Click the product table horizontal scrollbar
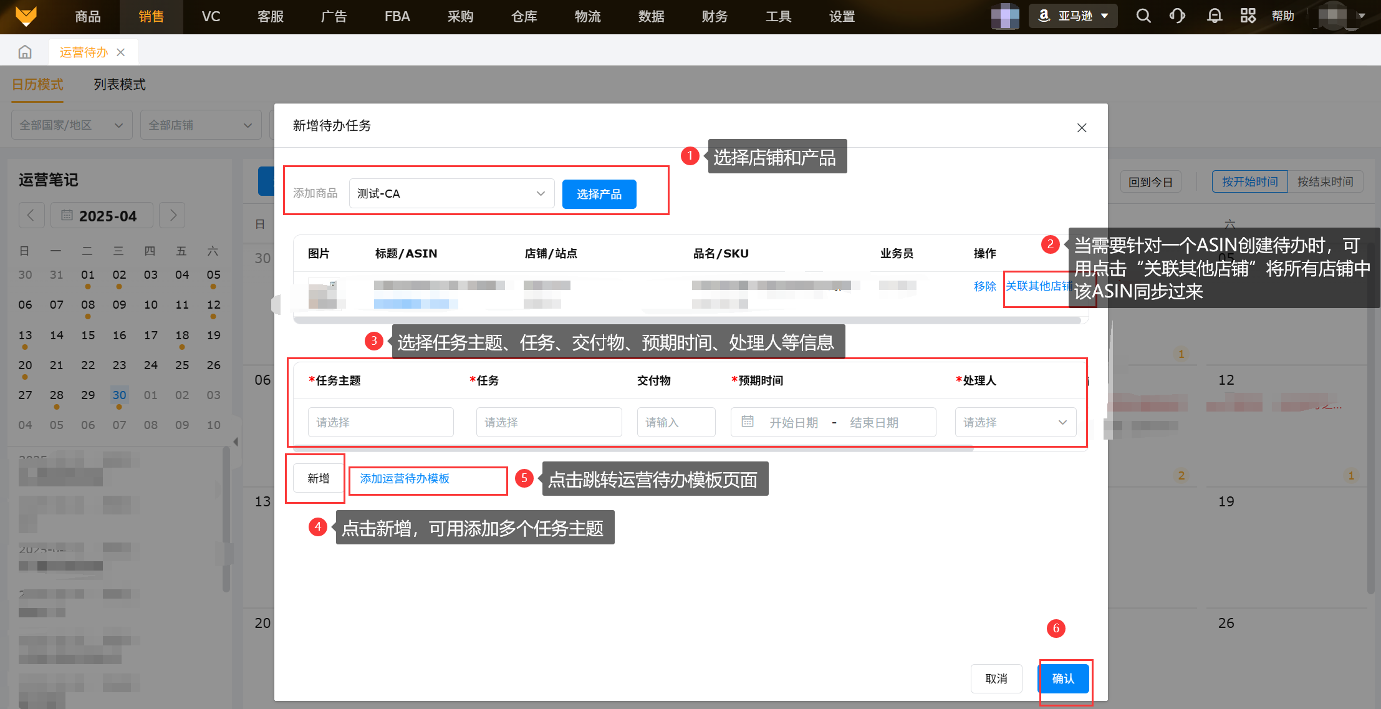 686,321
